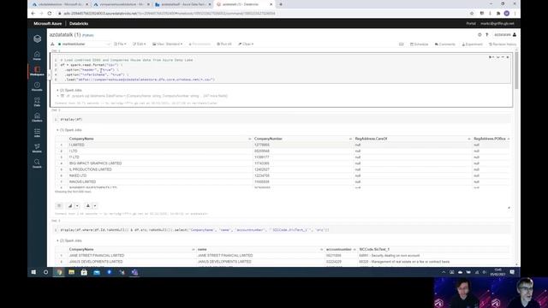
Task: Open Home in Databricks sidebar
Action: [37, 56]
